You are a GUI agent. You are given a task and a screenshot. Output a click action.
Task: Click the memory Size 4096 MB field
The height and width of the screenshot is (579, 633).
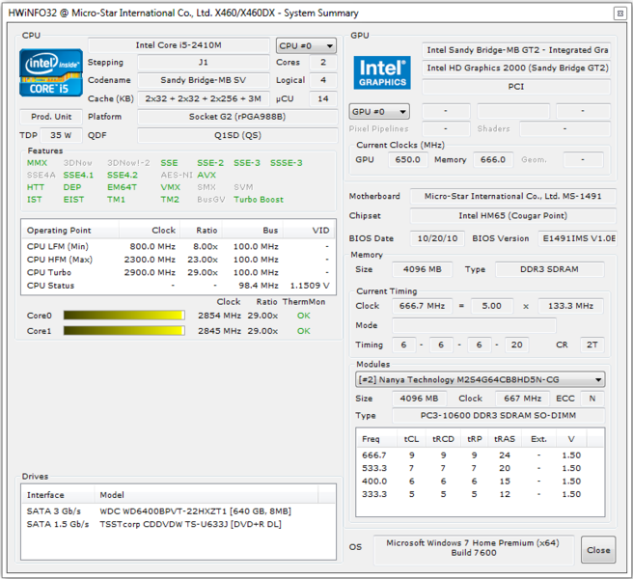423,269
